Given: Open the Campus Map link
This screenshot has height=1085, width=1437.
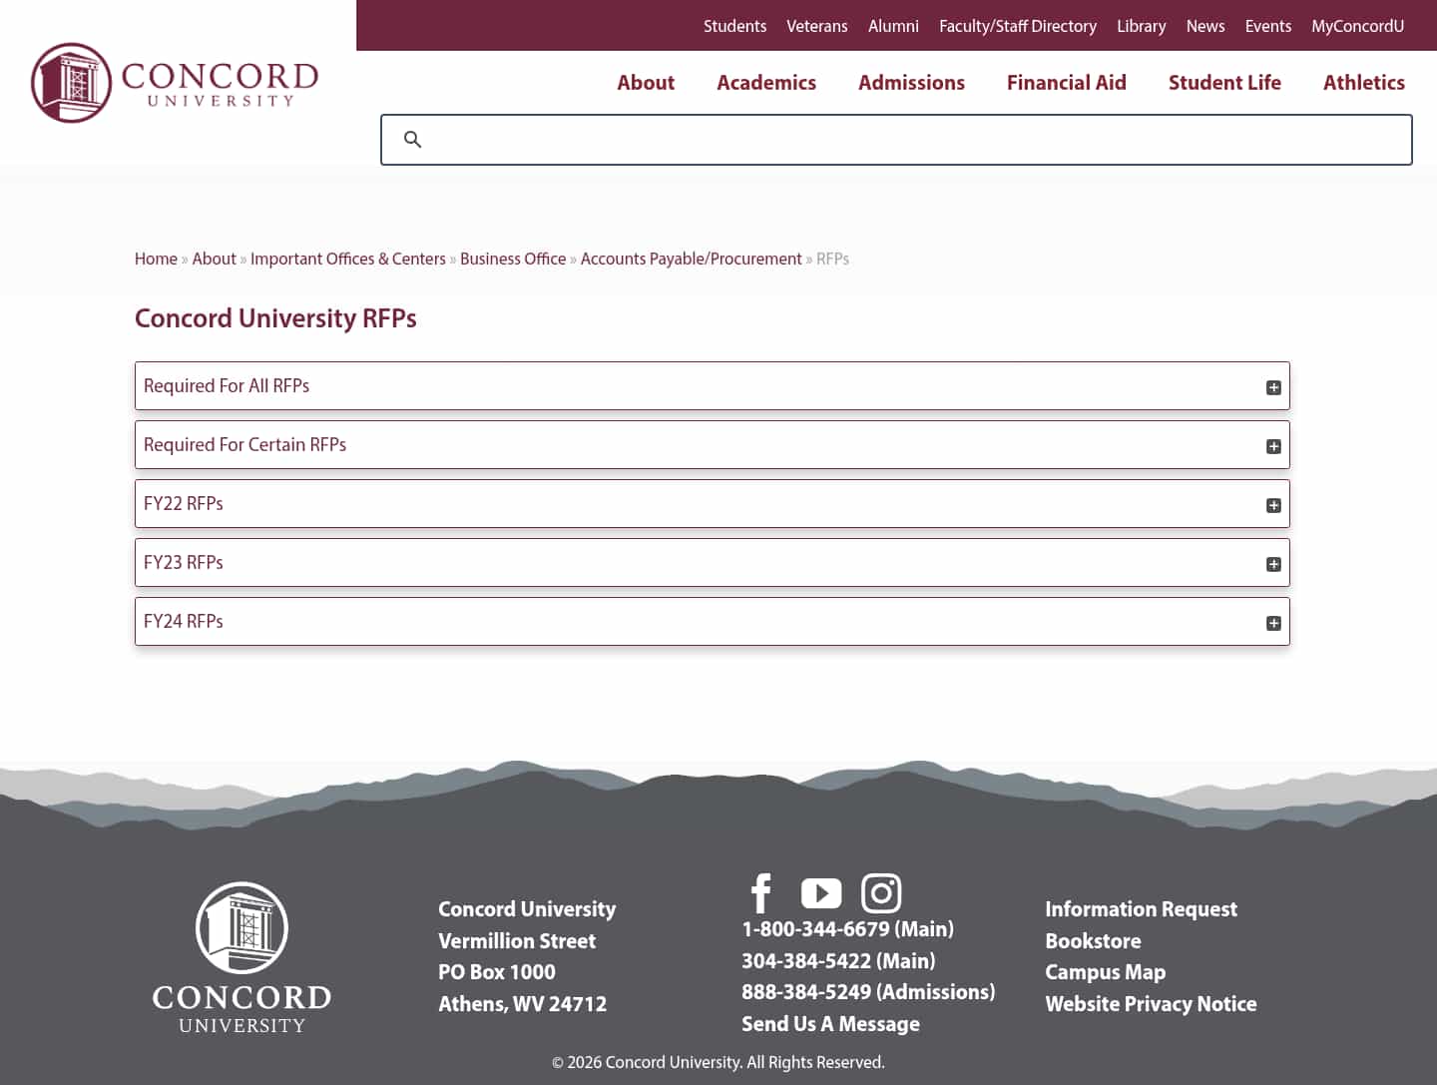Looking at the screenshot, I should (x=1105, y=971).
